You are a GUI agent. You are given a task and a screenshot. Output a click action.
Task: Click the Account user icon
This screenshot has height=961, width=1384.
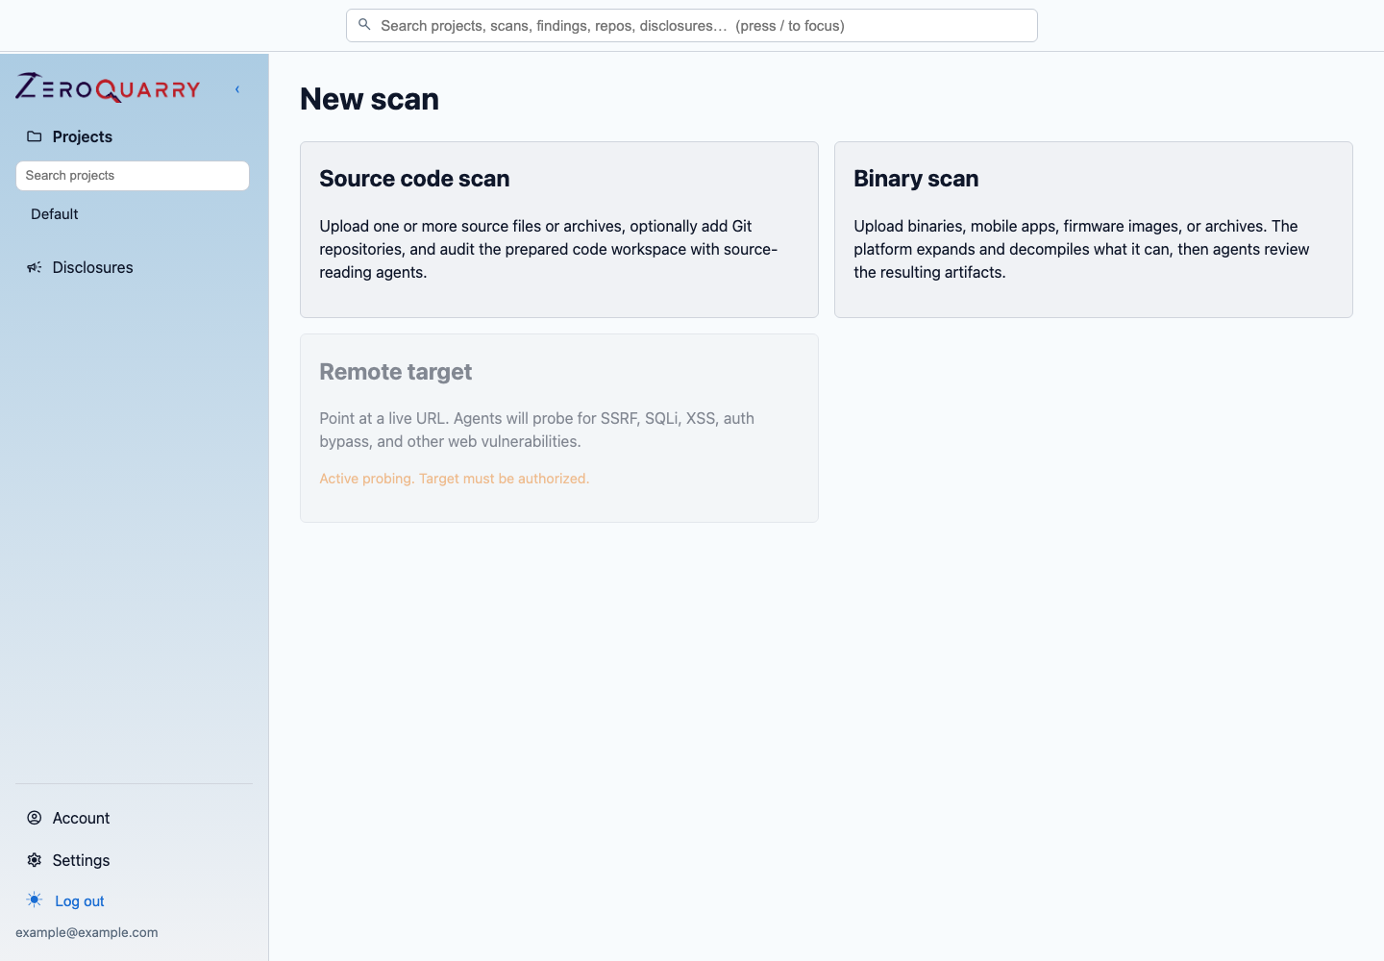[x=35, y=818]
